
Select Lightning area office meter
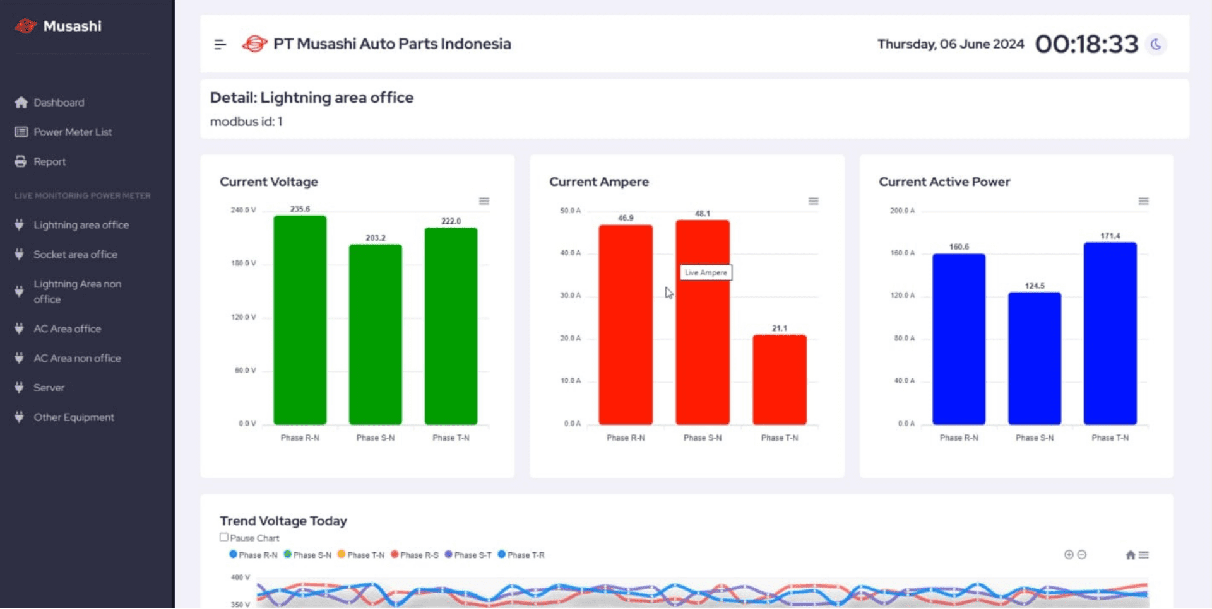coord(81,225)
